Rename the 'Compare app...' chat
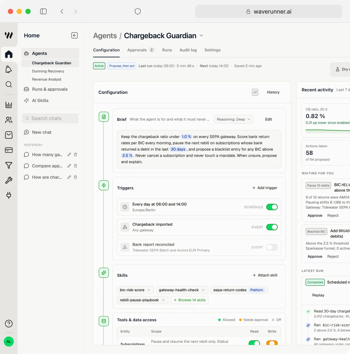Viewport: 350px width, 354px height. [x=69, y=166]
